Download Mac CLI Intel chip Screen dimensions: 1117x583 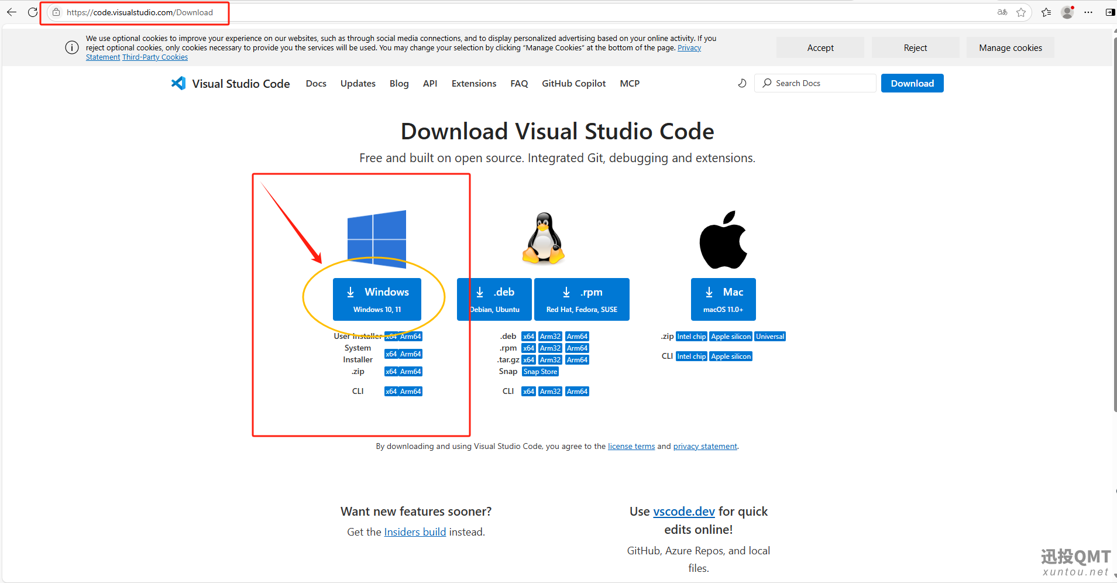click(x=692, y=356)
